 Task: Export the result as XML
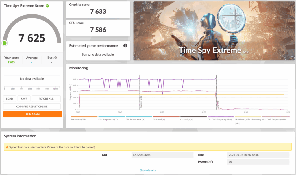point(46,99)
